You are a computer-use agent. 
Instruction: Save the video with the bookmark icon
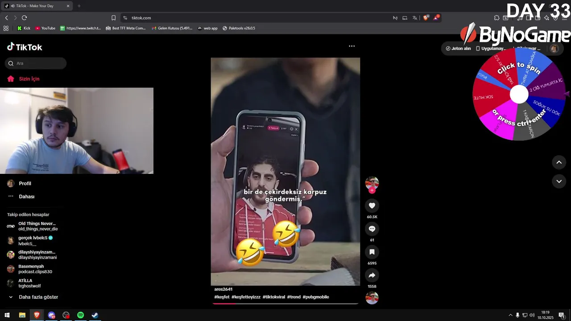tap(372, 252)
